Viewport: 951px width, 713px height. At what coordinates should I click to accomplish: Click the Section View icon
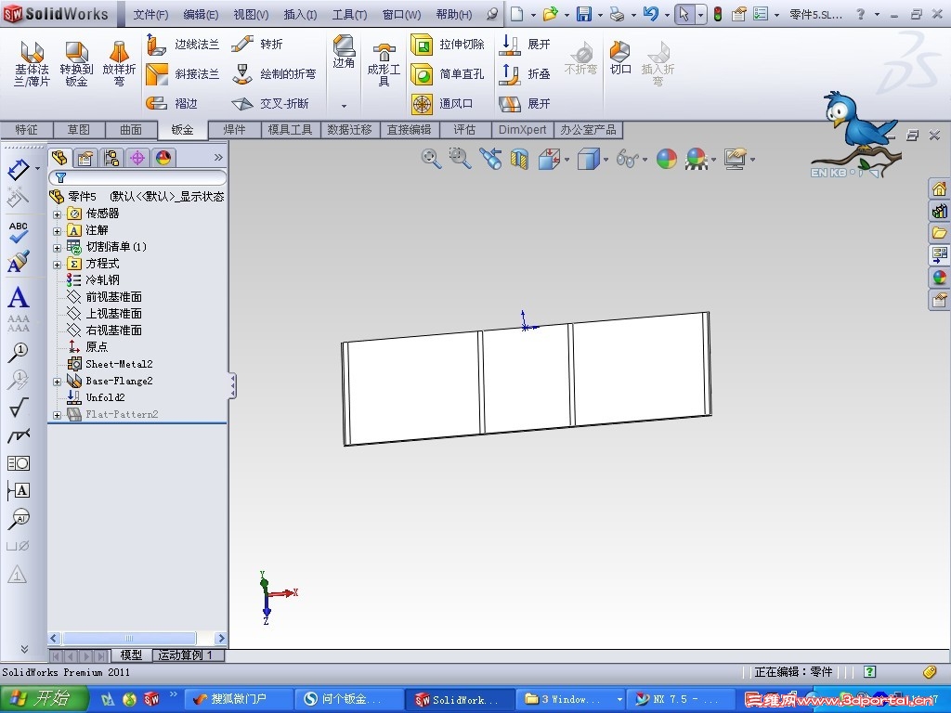click(x=519, y=160)
